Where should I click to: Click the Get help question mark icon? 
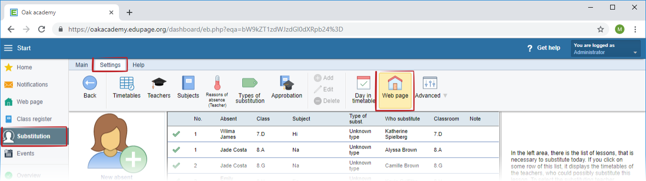click(x=529, y=48)
